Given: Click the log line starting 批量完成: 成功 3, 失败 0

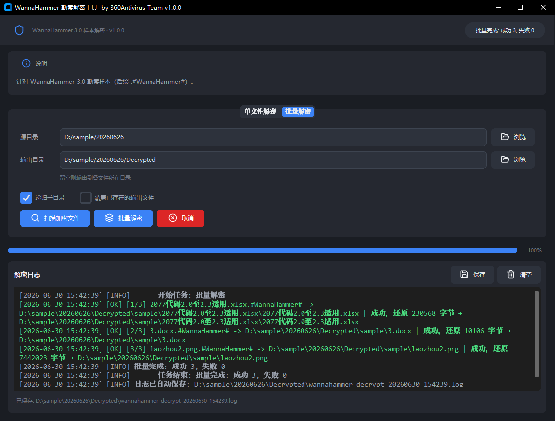Looking at the screenshot, I should pos(122,367).
